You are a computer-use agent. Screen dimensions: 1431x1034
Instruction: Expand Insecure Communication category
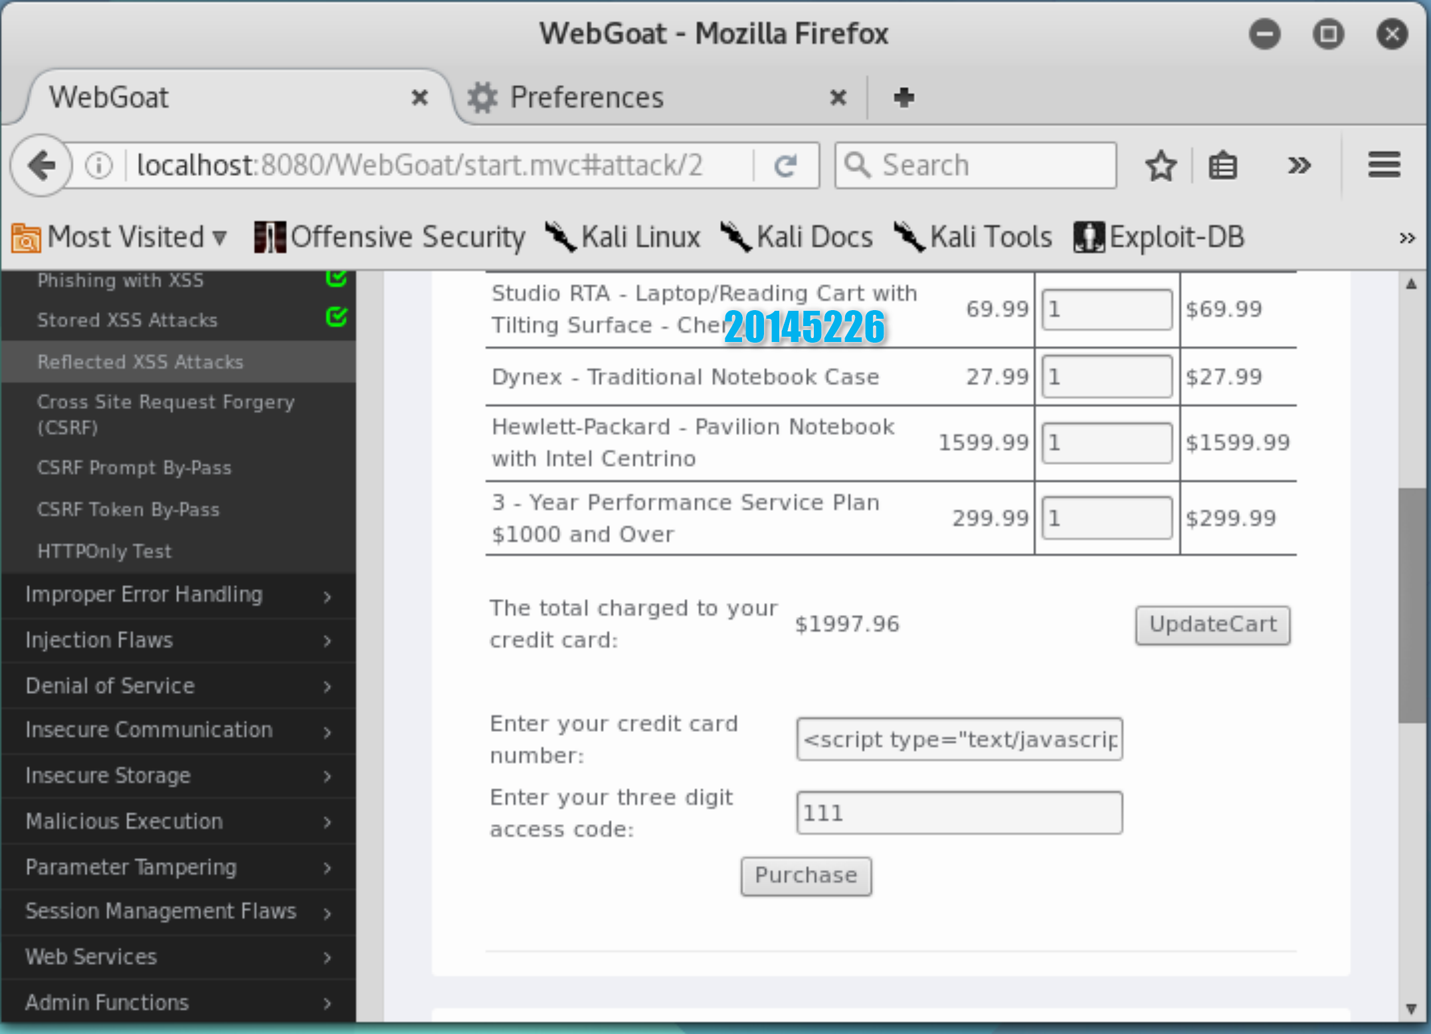point(178,731)
